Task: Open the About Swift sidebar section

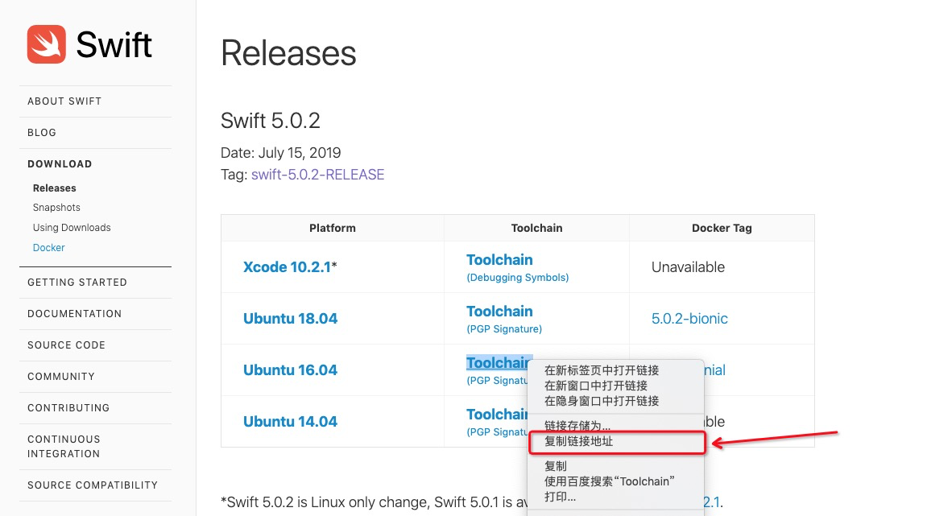Action: click(x=64, y=101)
